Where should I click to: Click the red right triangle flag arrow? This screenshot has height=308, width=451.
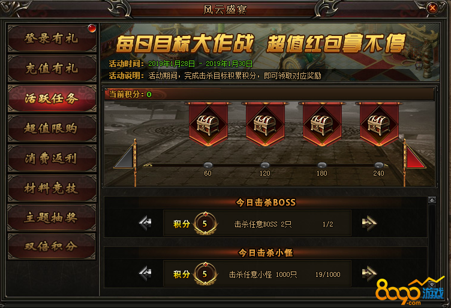(x=415, y=156)
